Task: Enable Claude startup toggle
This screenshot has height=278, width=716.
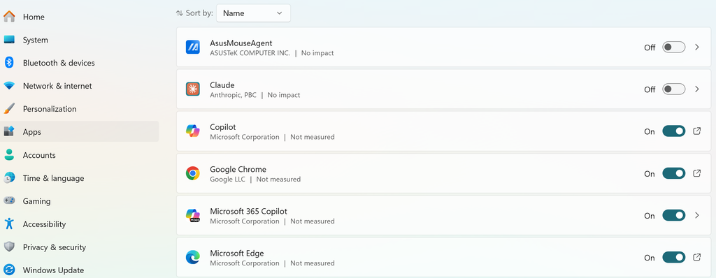Action: (674, 89)
